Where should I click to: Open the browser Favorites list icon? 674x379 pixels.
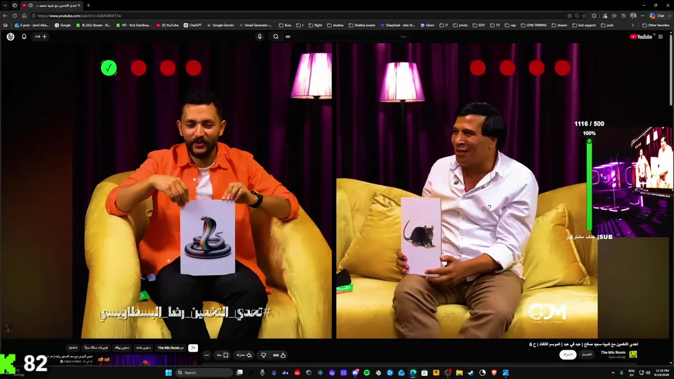coord(614,16)
